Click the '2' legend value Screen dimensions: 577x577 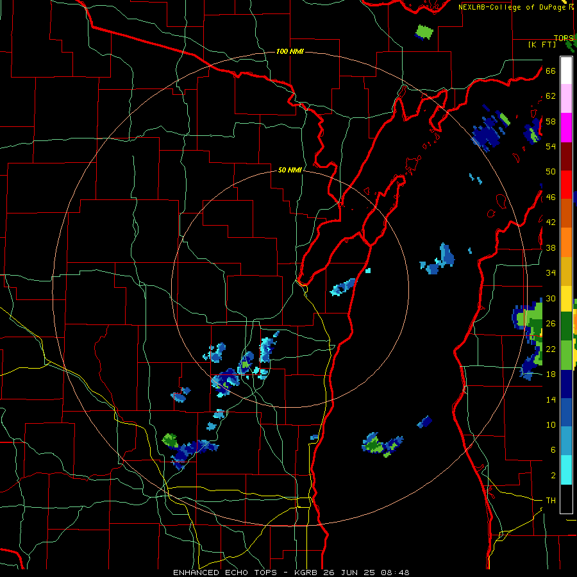tap(553, 476)
